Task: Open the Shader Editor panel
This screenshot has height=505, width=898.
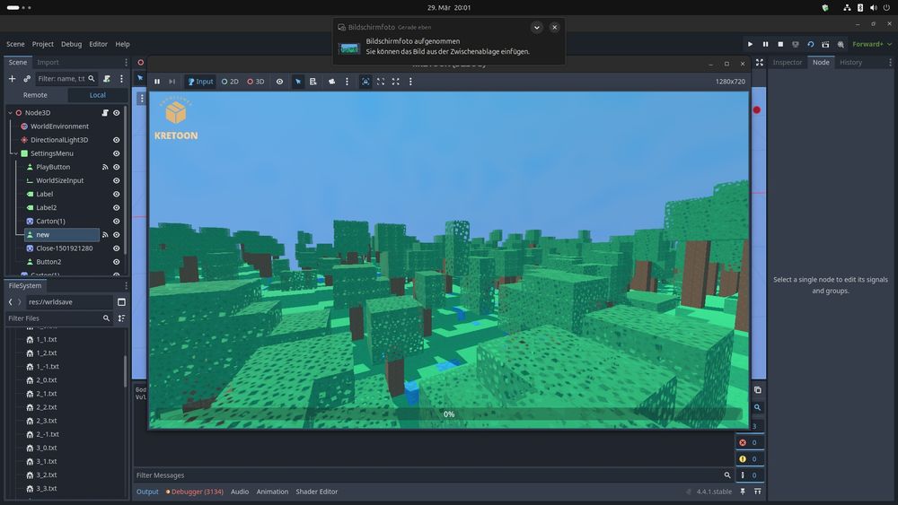Action: (x=317, y=492)
